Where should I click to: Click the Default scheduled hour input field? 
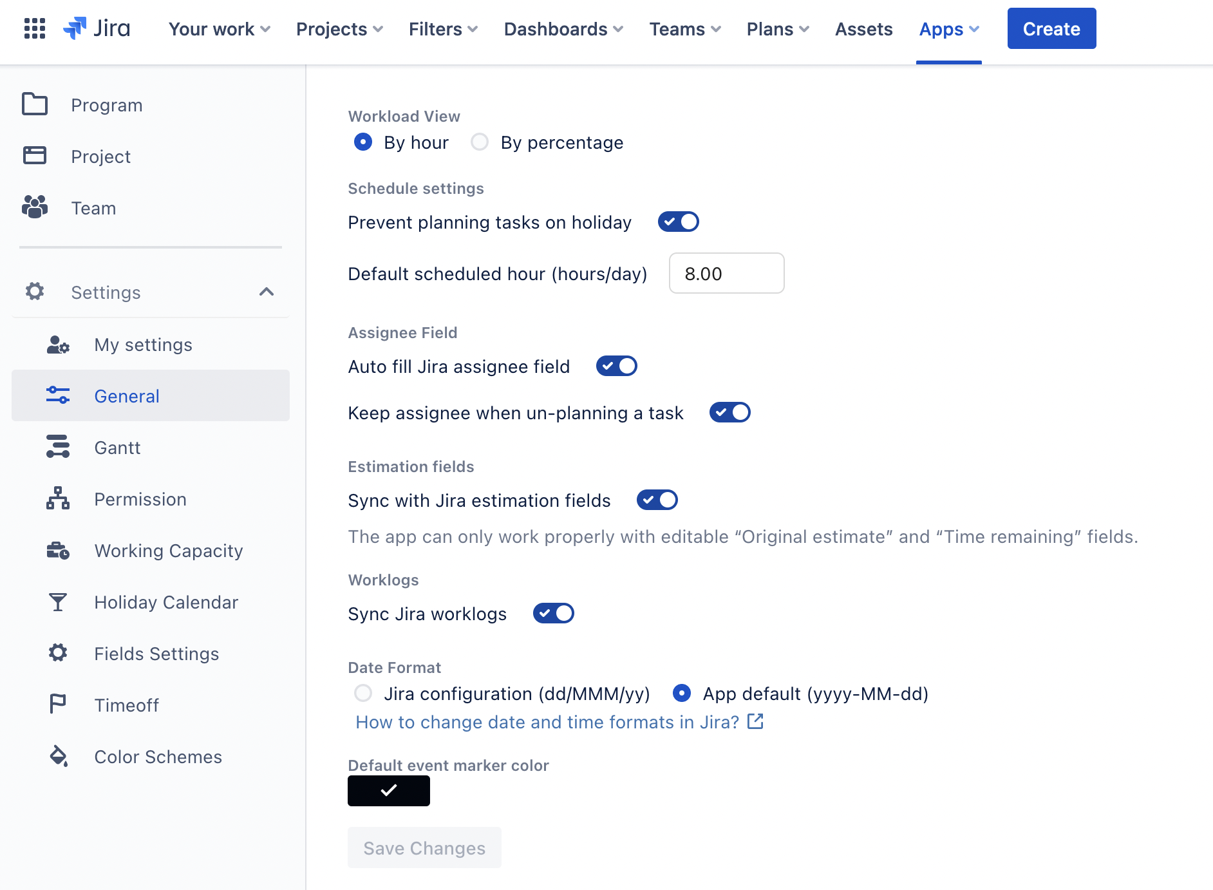pos(726,273)
